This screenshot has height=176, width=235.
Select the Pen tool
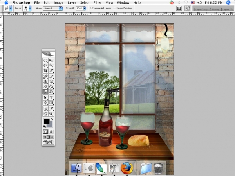[45, 103]
